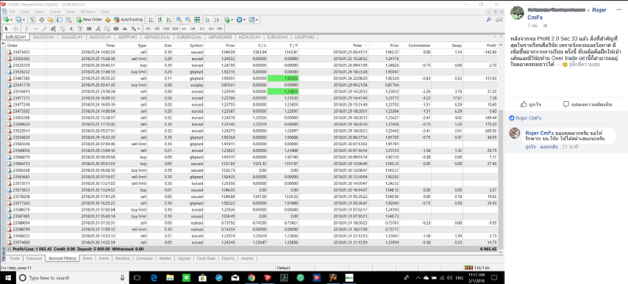This screenshot has height=284, width=628.
Task: Click the chart search magnifier icon
Action: pos(489,20)
